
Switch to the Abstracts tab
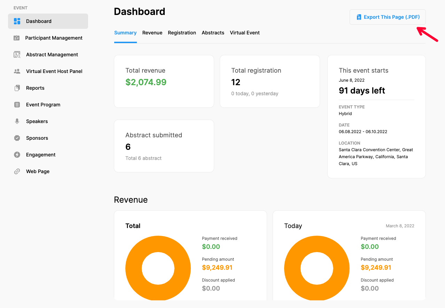coord(213,32)
